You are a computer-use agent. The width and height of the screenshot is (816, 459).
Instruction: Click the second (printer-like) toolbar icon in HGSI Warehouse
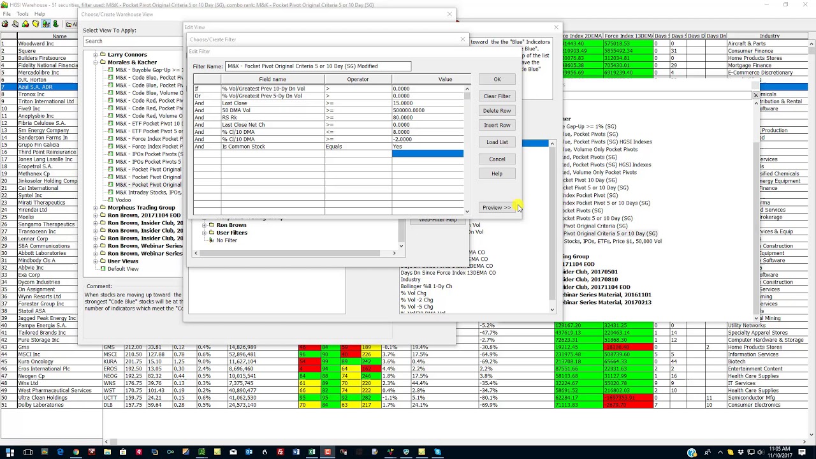tap(15, 24)
